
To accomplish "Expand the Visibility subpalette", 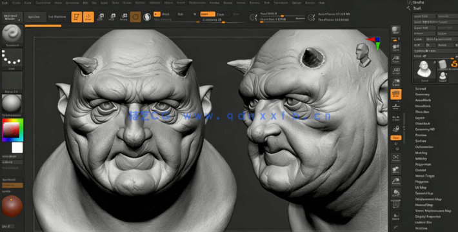I will pyautogui.click(x=421, y=159).
